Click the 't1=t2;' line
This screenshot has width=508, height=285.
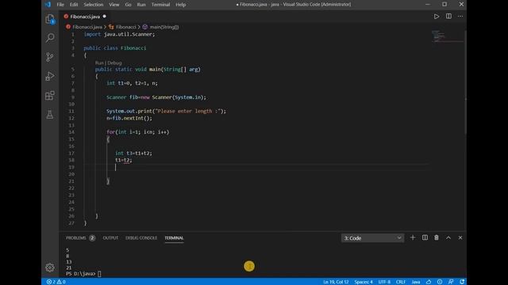tap(124, 160)
